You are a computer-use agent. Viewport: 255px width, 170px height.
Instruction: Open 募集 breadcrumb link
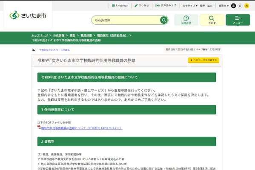[72, 35]
